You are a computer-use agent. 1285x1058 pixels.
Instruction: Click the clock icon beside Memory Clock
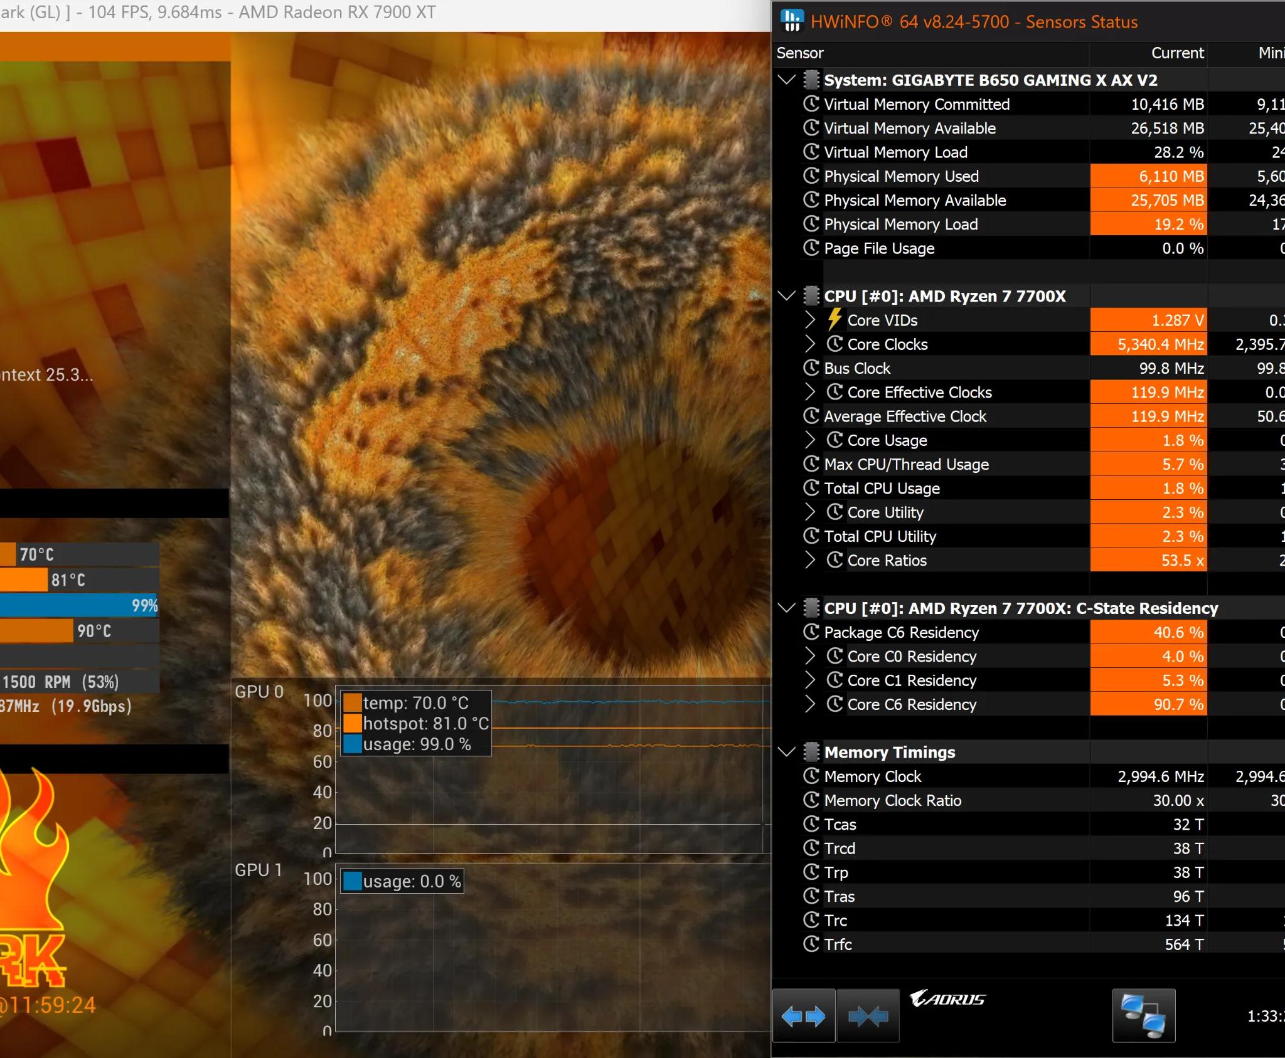click(x=811, y=776)
